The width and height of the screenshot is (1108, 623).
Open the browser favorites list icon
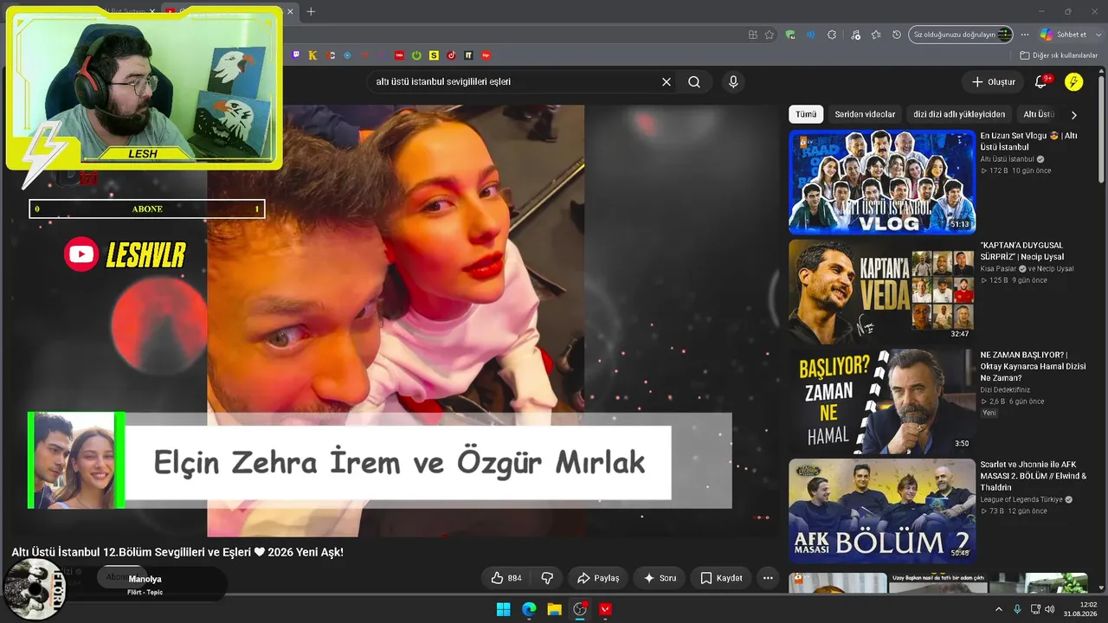876,35
